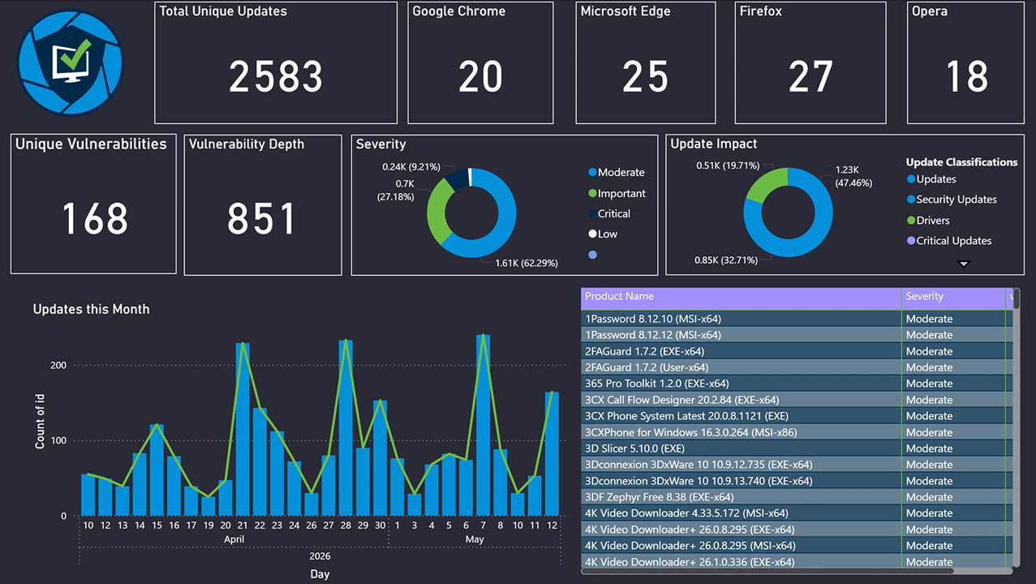Viewport: 1036px width, 584px height.
Task: Click the 0.24K (9.21%) Severity data label
Action: click(411, 167)
